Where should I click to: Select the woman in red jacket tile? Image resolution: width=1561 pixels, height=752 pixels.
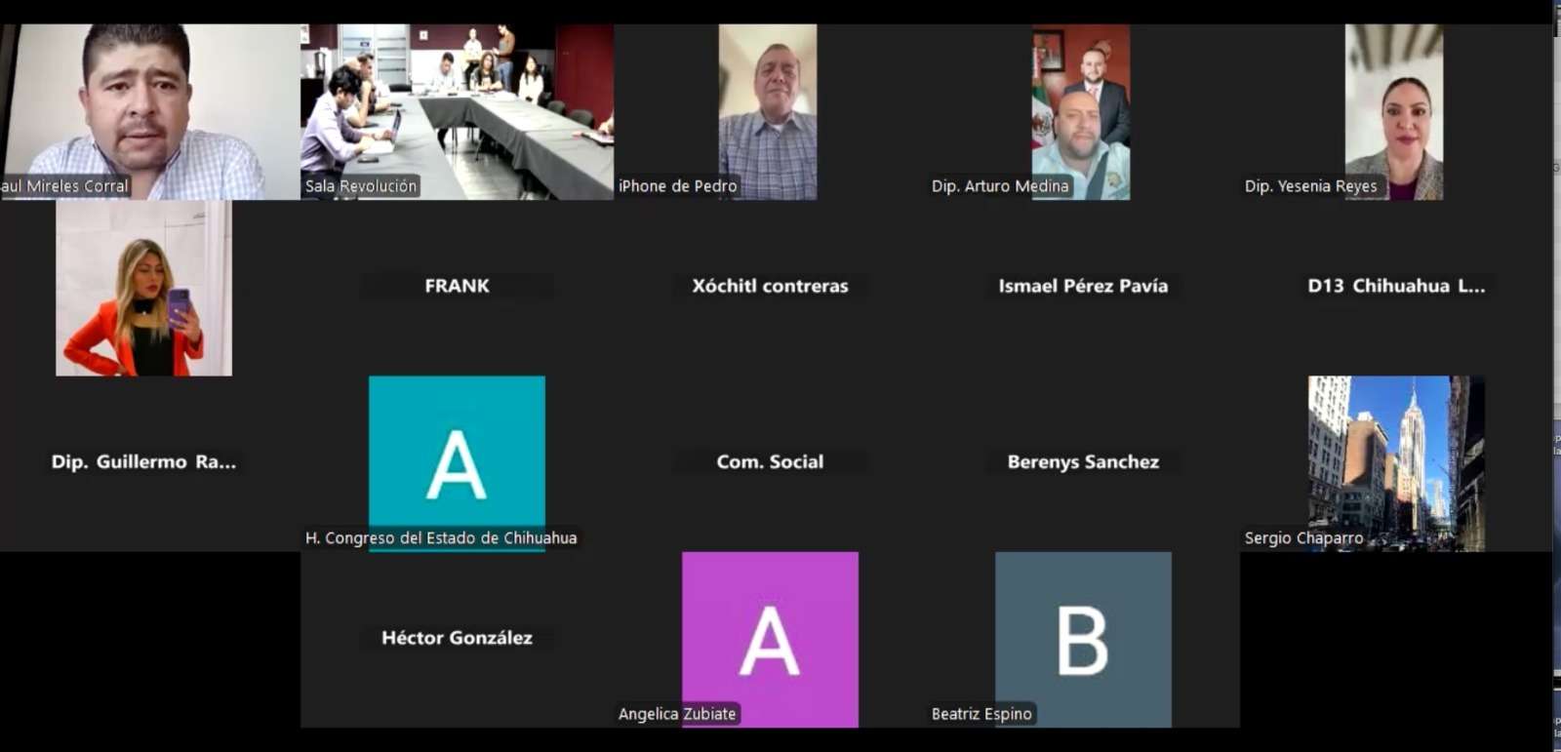click(x=144, y=288)
